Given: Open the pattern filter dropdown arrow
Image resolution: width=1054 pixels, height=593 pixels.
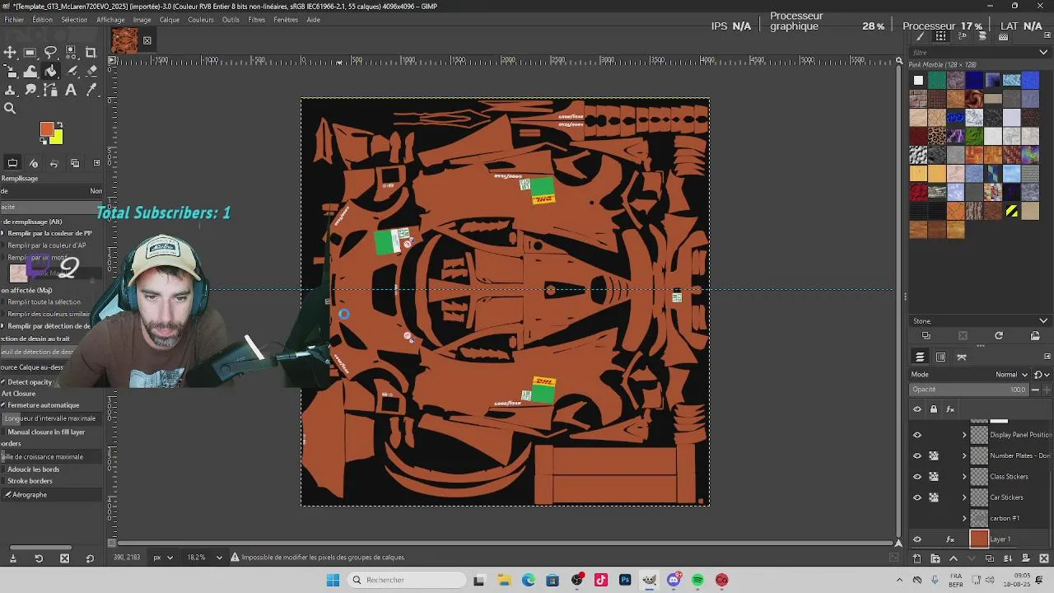Looking at the screenshot, I should pos(1043,53).
